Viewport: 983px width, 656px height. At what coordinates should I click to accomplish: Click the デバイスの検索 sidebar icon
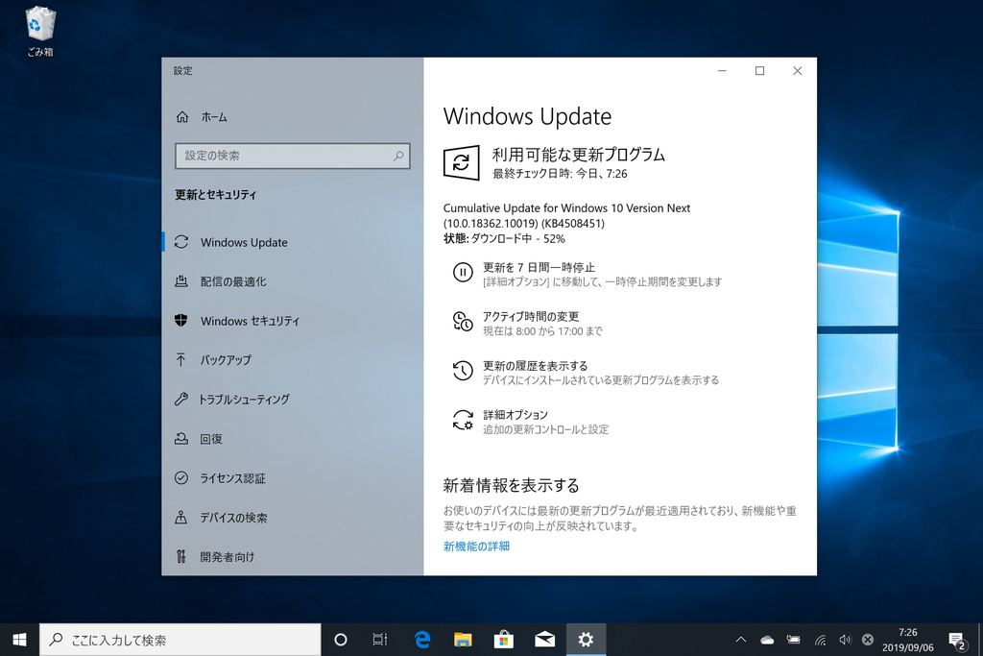click(x=181, y=518)
